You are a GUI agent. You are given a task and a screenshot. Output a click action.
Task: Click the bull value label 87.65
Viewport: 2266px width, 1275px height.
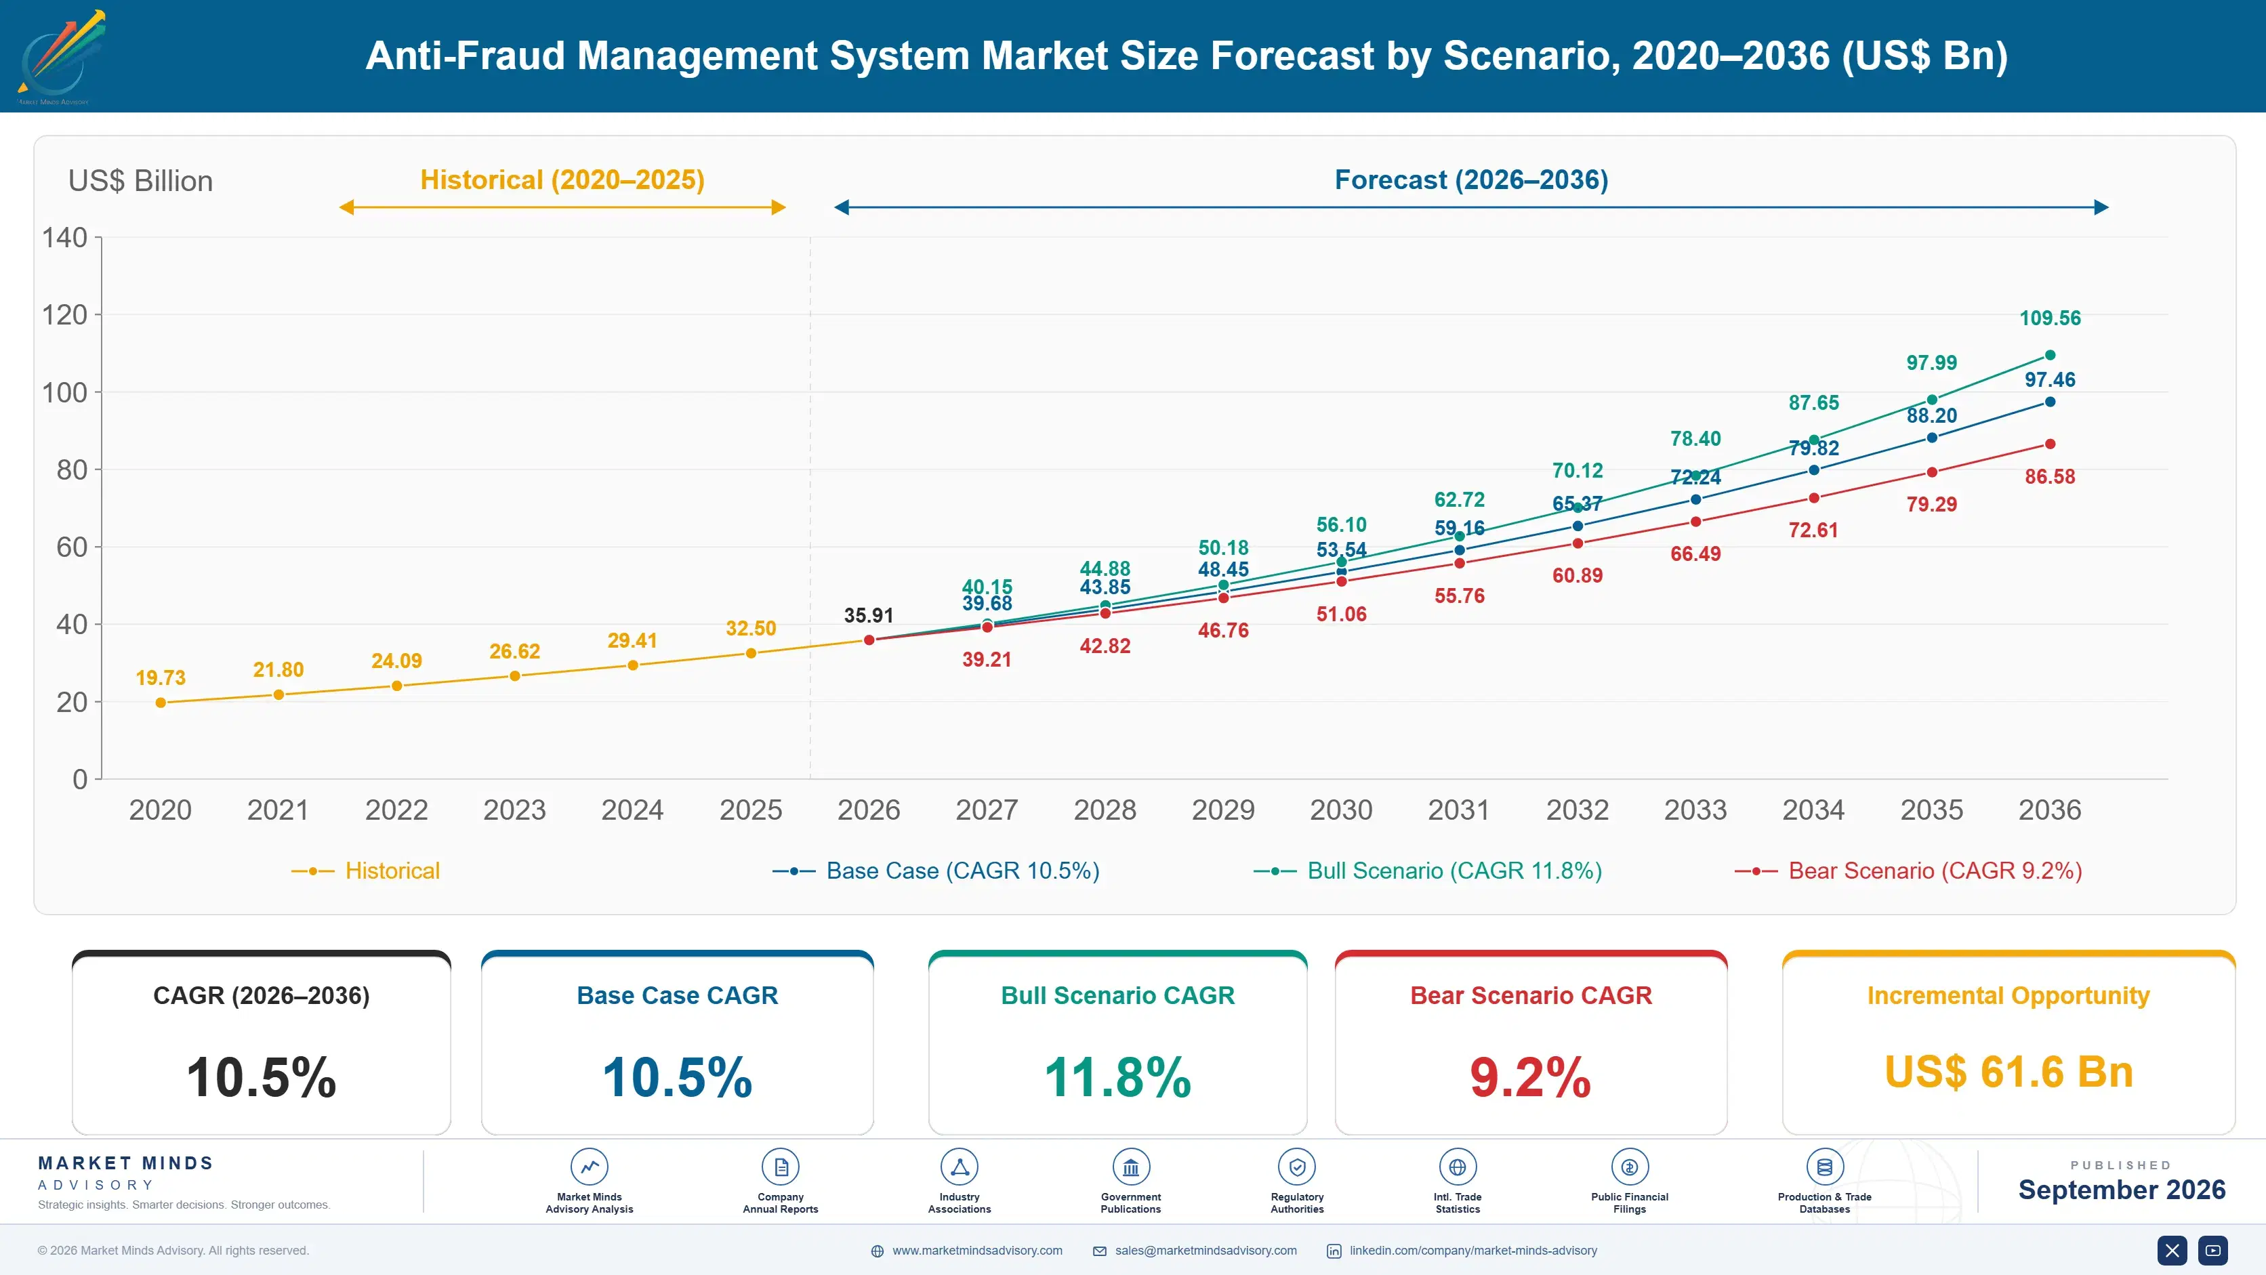point(1814,402)
